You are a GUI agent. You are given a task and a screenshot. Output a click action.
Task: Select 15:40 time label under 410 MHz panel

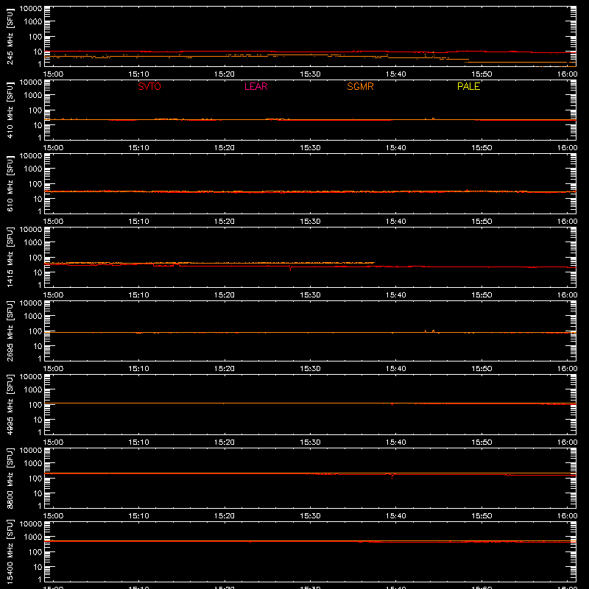tap(396, 148)
